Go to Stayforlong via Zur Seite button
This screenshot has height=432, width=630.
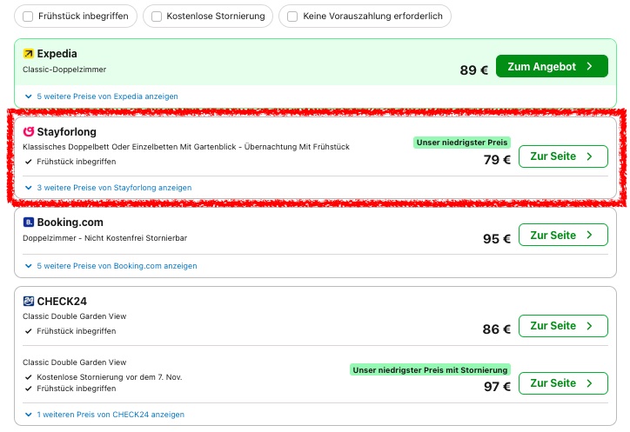click(x=563, y=156)
